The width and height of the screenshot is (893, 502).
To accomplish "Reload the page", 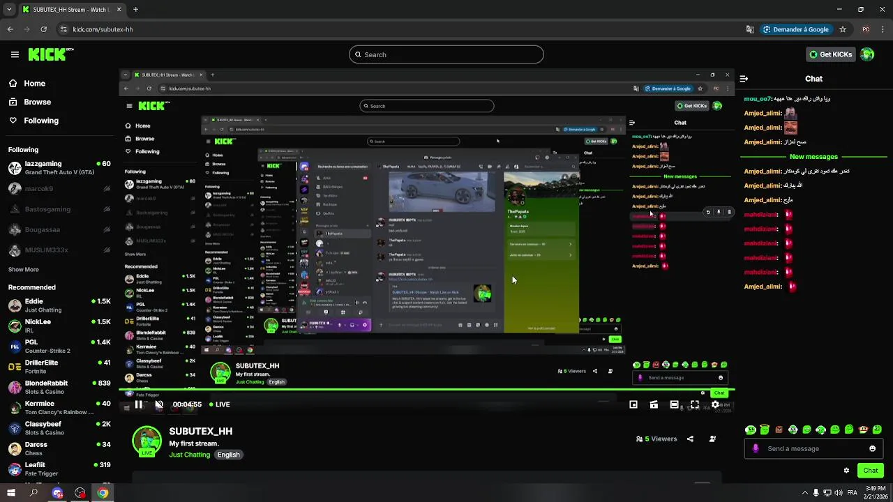I will [x=44, y=29].
